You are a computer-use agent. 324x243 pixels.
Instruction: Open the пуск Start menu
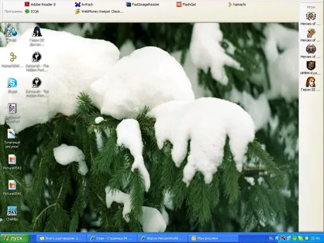[15, 238]
